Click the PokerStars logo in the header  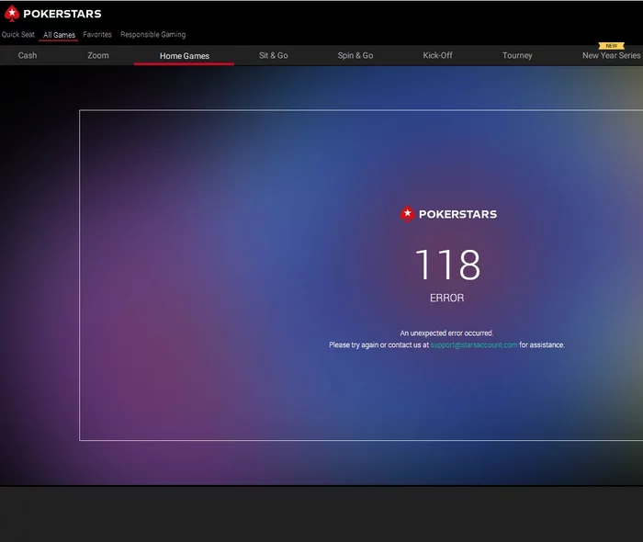[x=52, y=14]
